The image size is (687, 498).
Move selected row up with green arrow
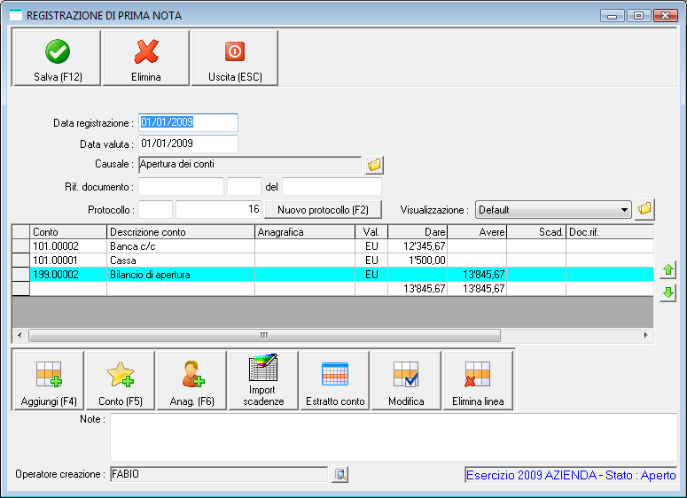tap(667, 269)
